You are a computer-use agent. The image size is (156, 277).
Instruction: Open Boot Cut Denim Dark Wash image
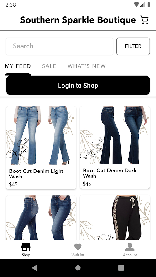[115, 135]
